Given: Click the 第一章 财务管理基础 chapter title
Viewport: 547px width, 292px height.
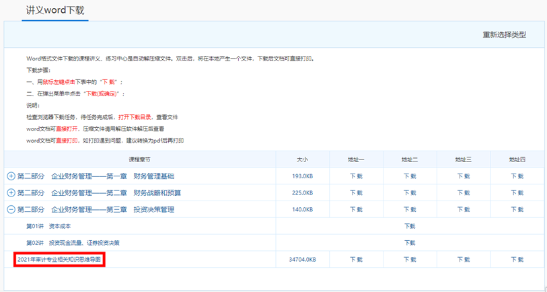Looking at the screenshot, I should pos(96,176).
